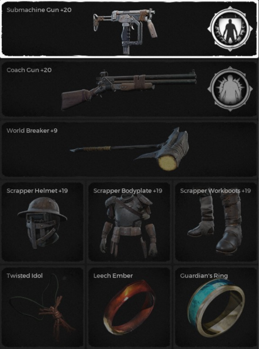Click the Leech Ember title text
Viewport: 259px width, 349px height.
(113, 276)
